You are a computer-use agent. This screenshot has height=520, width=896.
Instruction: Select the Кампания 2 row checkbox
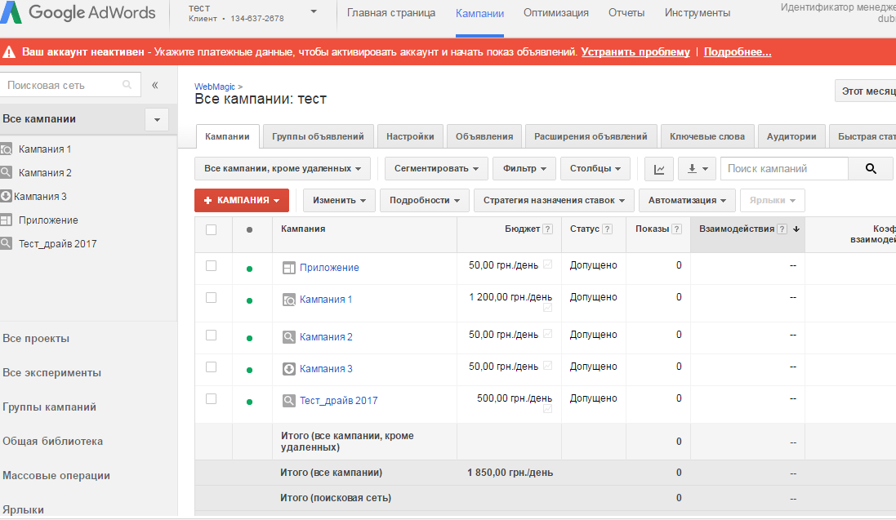212,336
